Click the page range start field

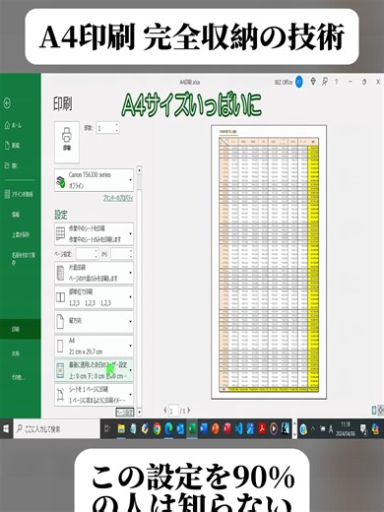tap(85, 254)
